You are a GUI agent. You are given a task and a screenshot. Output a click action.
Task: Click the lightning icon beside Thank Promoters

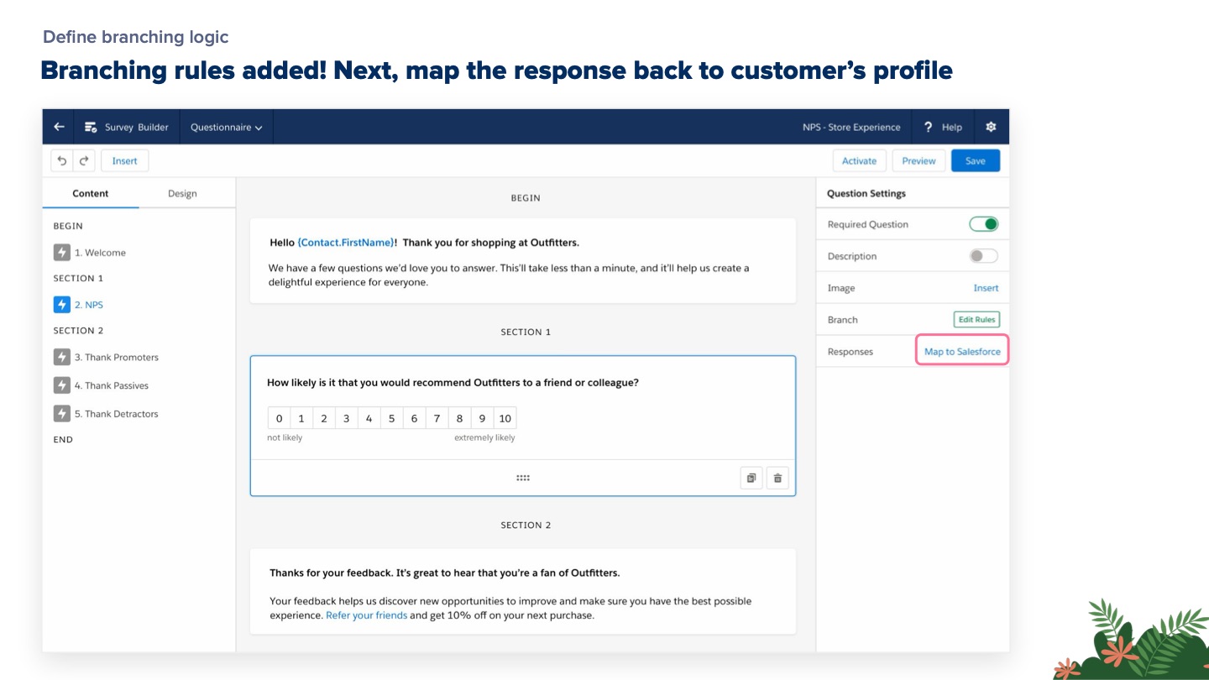(61, 357)
